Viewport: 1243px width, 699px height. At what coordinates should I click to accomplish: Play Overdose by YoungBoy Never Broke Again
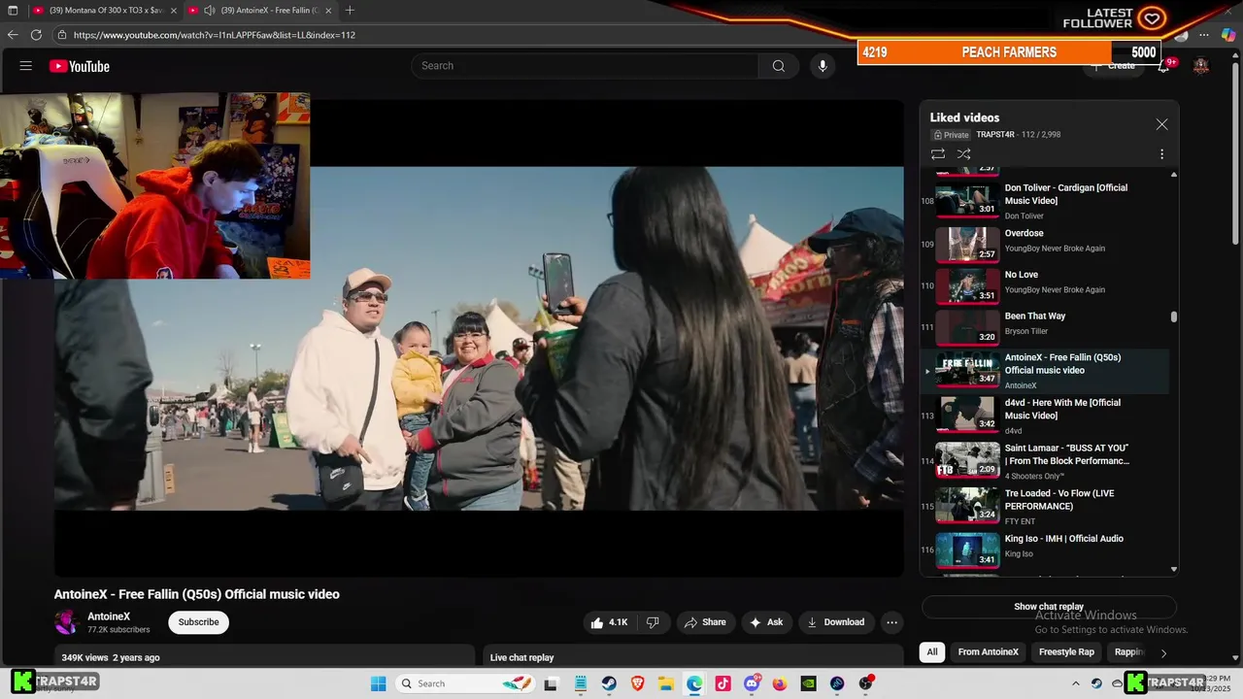[1045, 244]
